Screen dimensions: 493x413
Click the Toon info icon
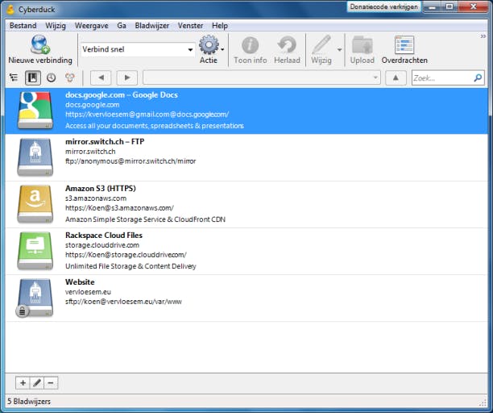(250, 45)
